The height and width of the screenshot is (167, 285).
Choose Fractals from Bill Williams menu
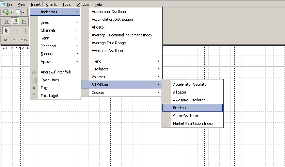(192, 107)
